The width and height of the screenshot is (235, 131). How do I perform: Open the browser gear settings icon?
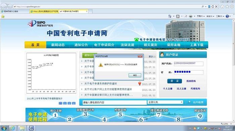(232, 7)
